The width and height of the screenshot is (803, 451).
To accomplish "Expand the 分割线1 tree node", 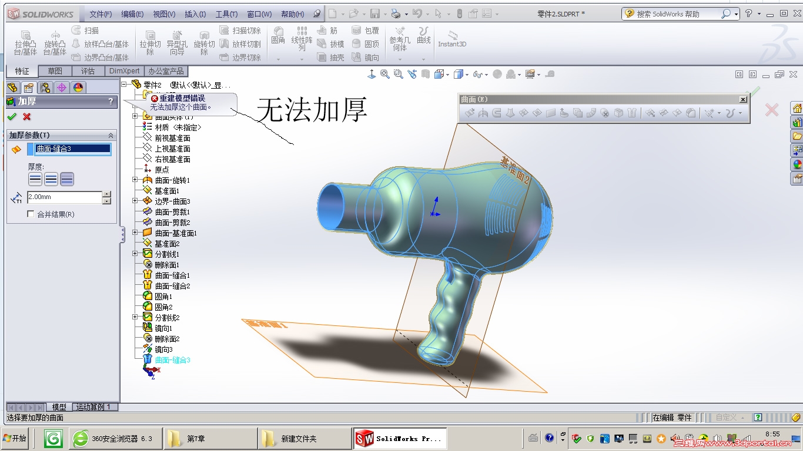I will 135,254.
